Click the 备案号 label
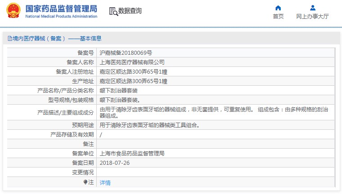 coord(85,53)
